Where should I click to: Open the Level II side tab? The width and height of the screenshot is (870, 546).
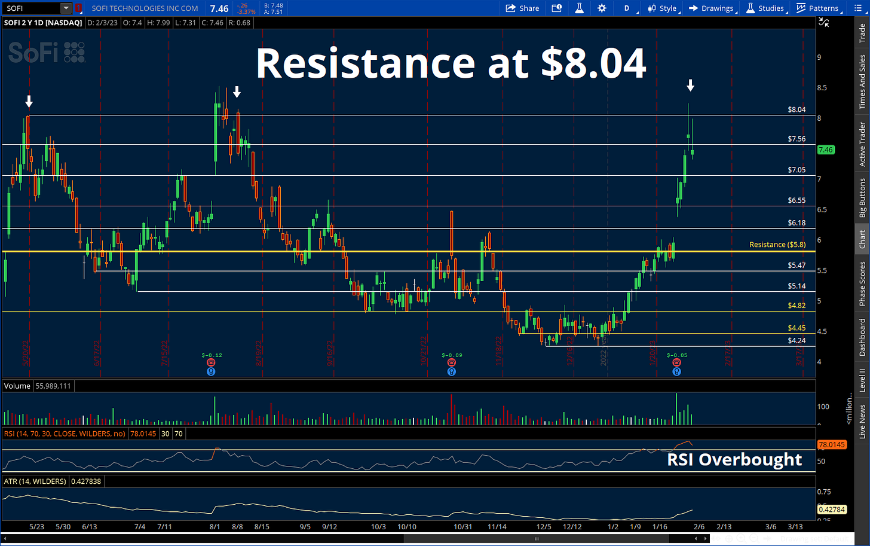point(862,380)
